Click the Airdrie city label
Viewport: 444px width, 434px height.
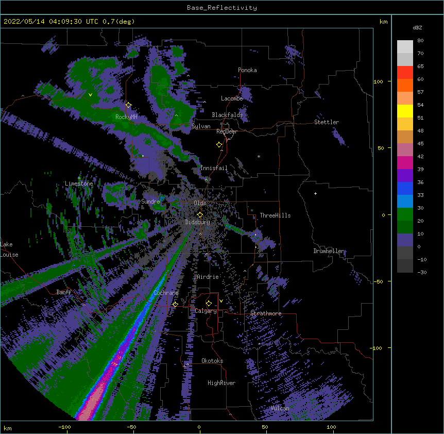pyautogui.click(x=208, y=277)
